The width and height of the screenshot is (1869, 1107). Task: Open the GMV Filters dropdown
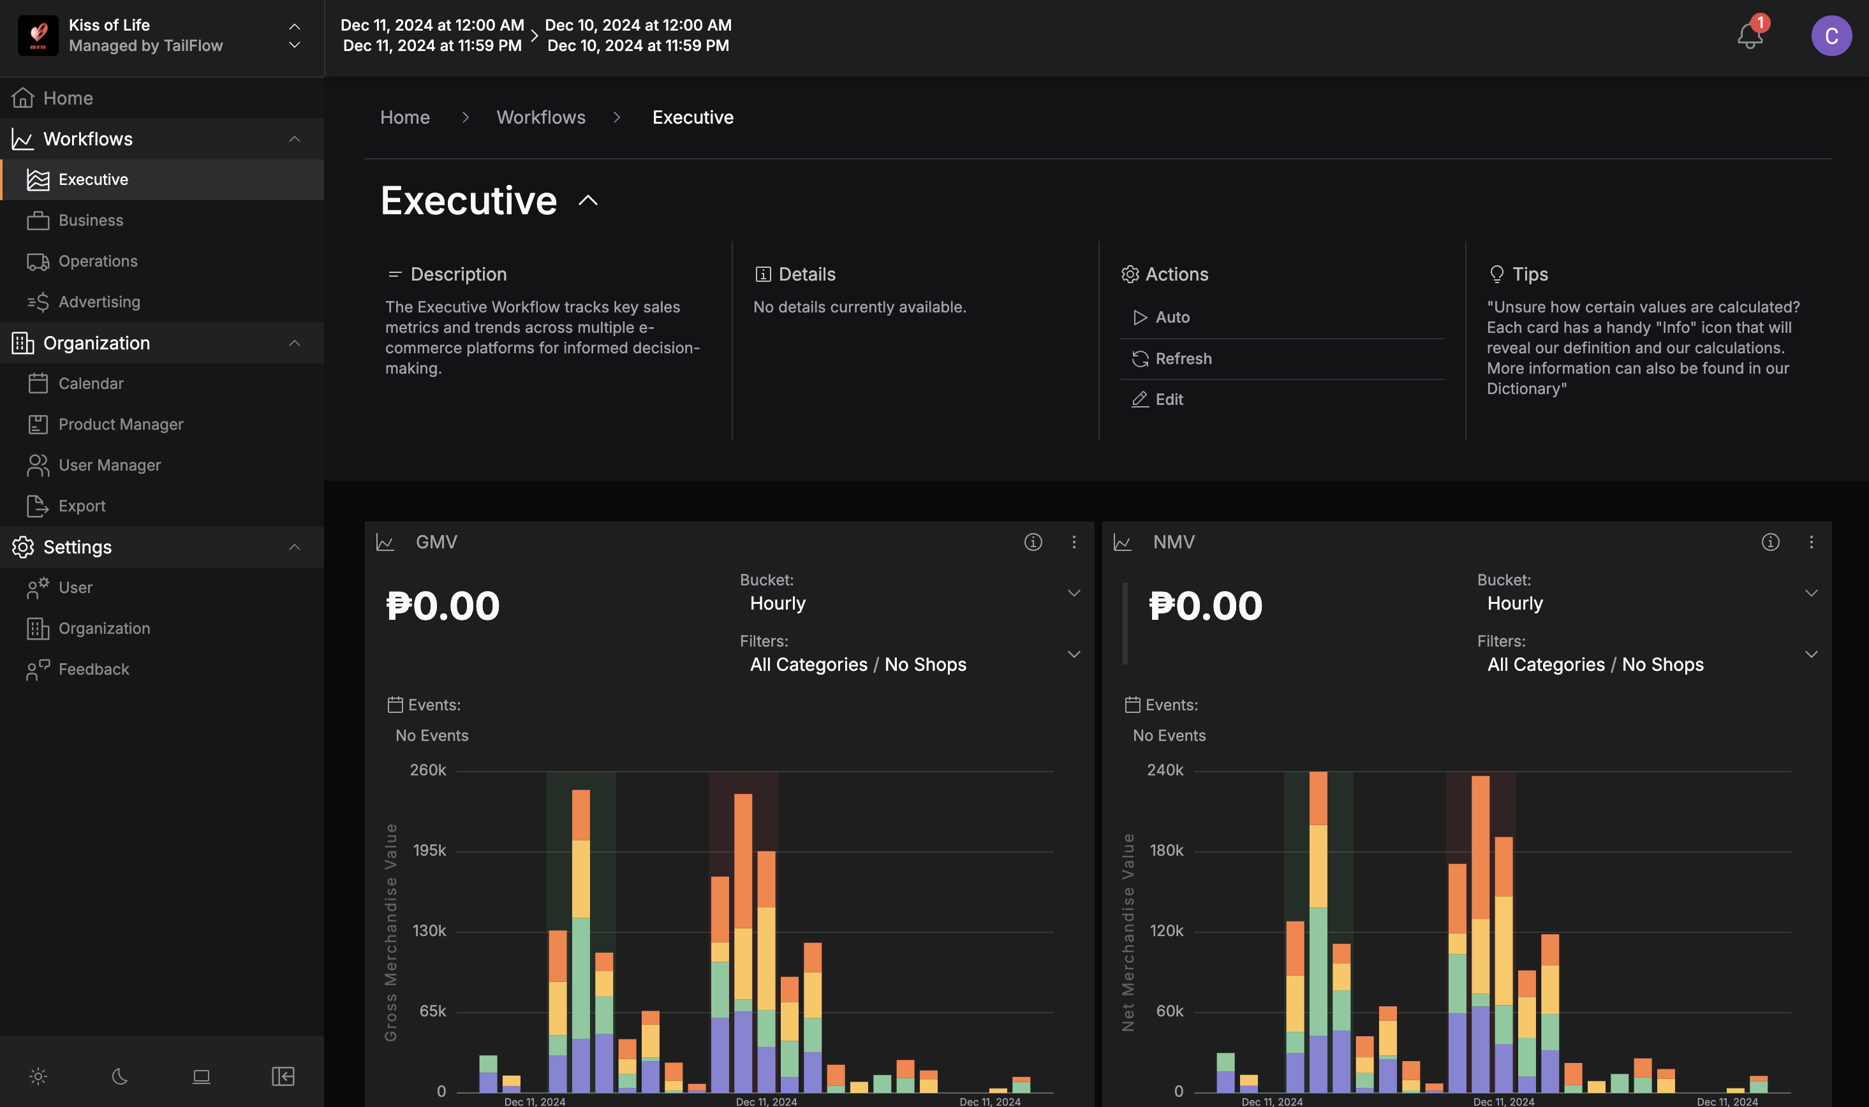pyautogui.click(x=910, y=654)
